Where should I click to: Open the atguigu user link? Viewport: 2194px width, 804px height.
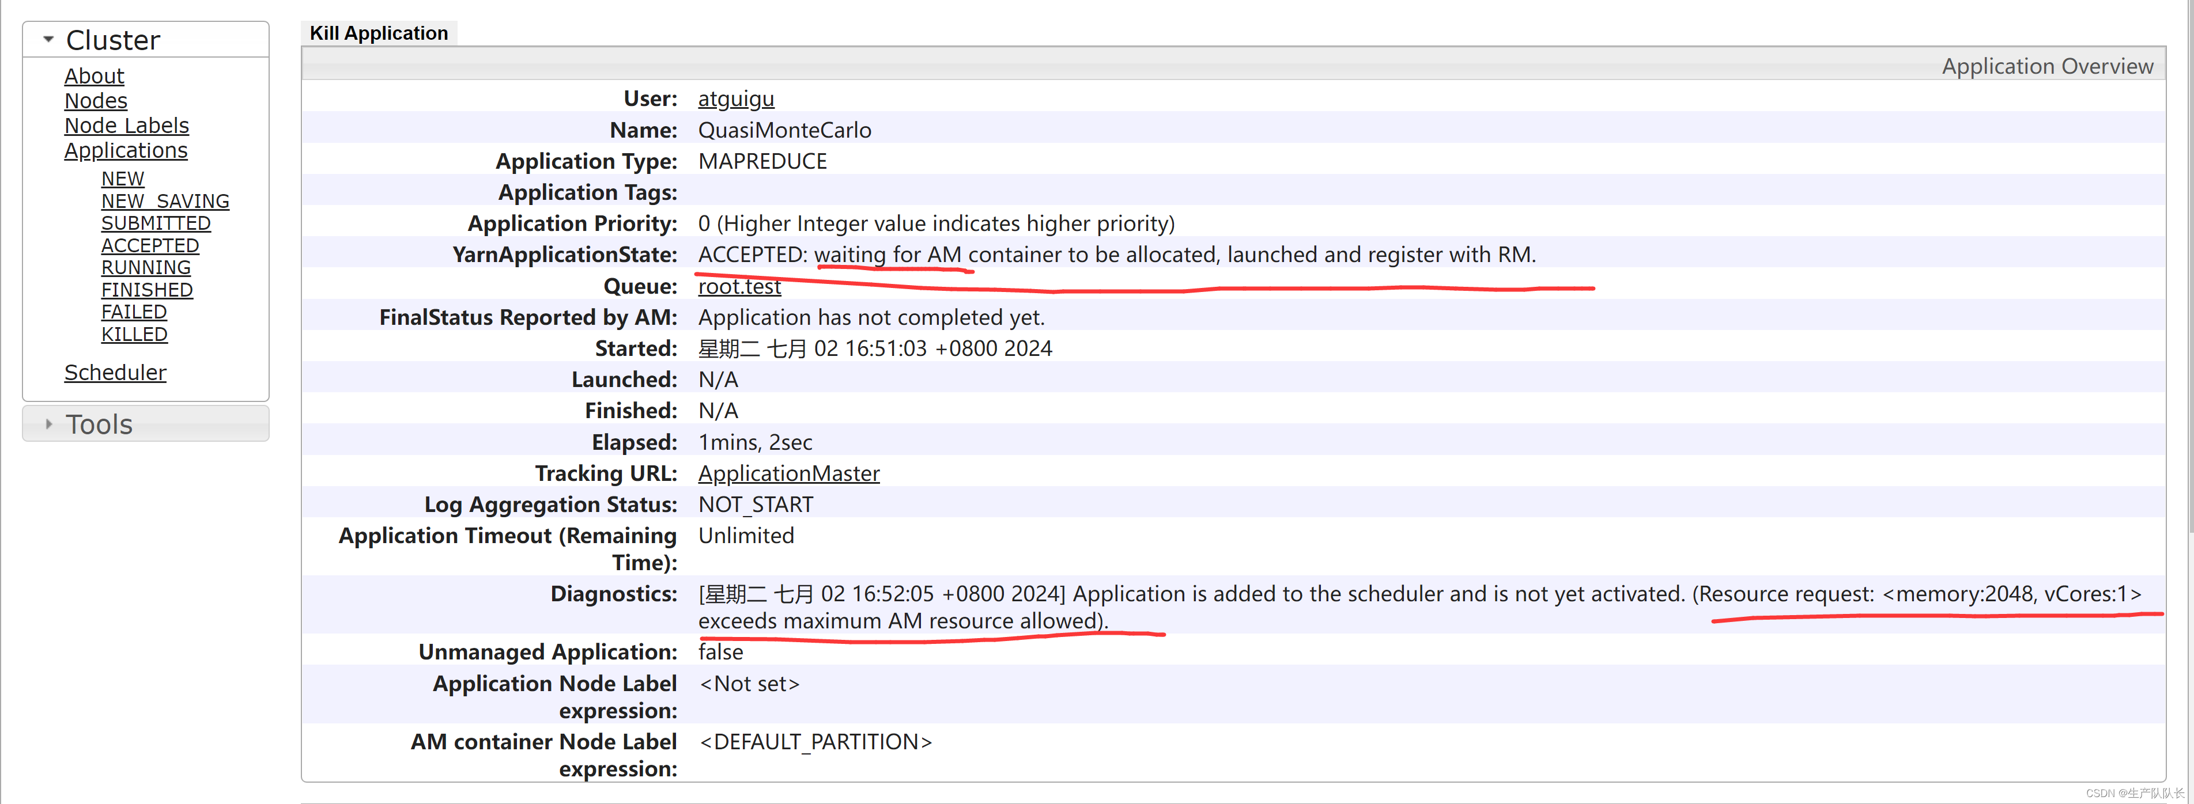coord(735,98)
